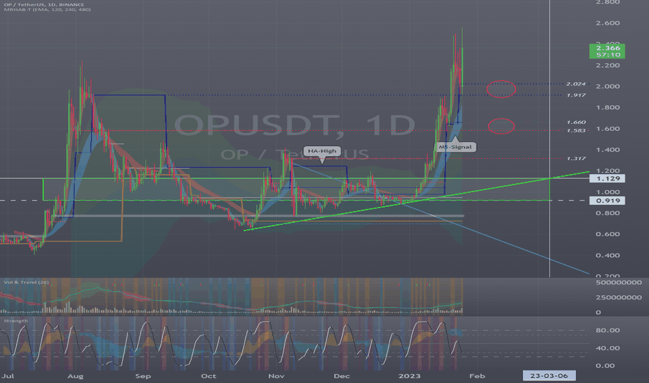Screen dimensions: 649x383
Task: Click the OP / TetherUS, 1D, BINANCE chart title
Action: (44, 5)
